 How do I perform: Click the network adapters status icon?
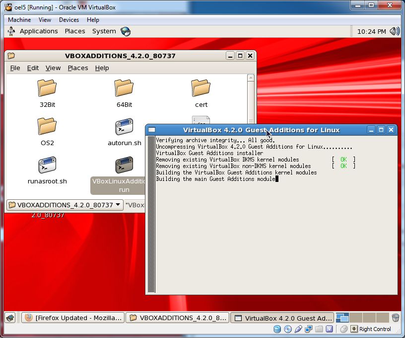pos(308,329)
